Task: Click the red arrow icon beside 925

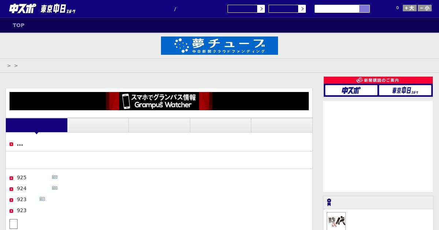Action: (11, 178)
